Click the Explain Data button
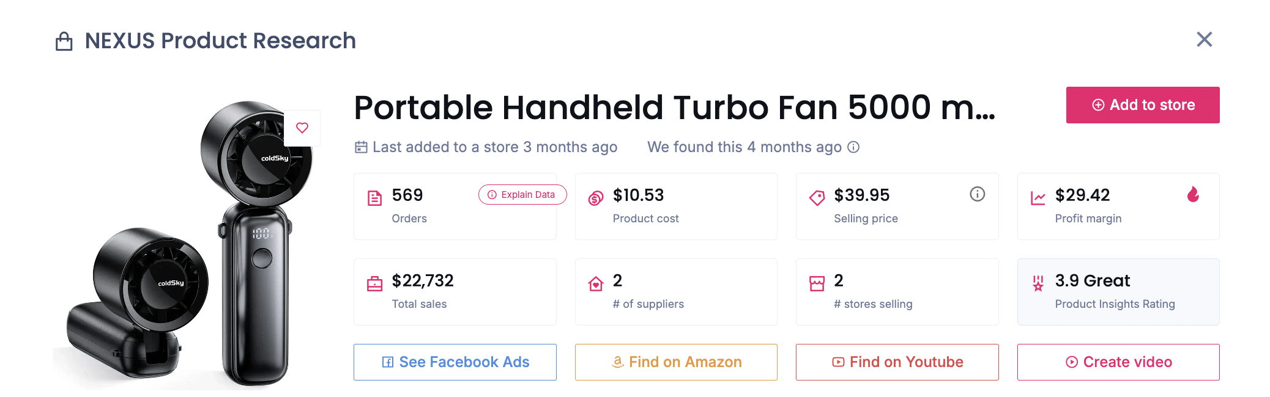 [x=522, y=195]
